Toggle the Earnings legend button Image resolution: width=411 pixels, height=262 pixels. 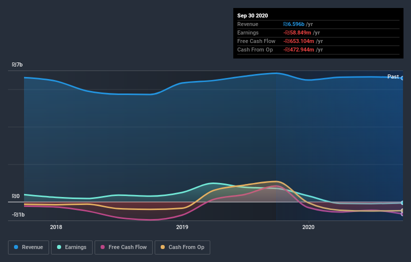pos(72,247)
